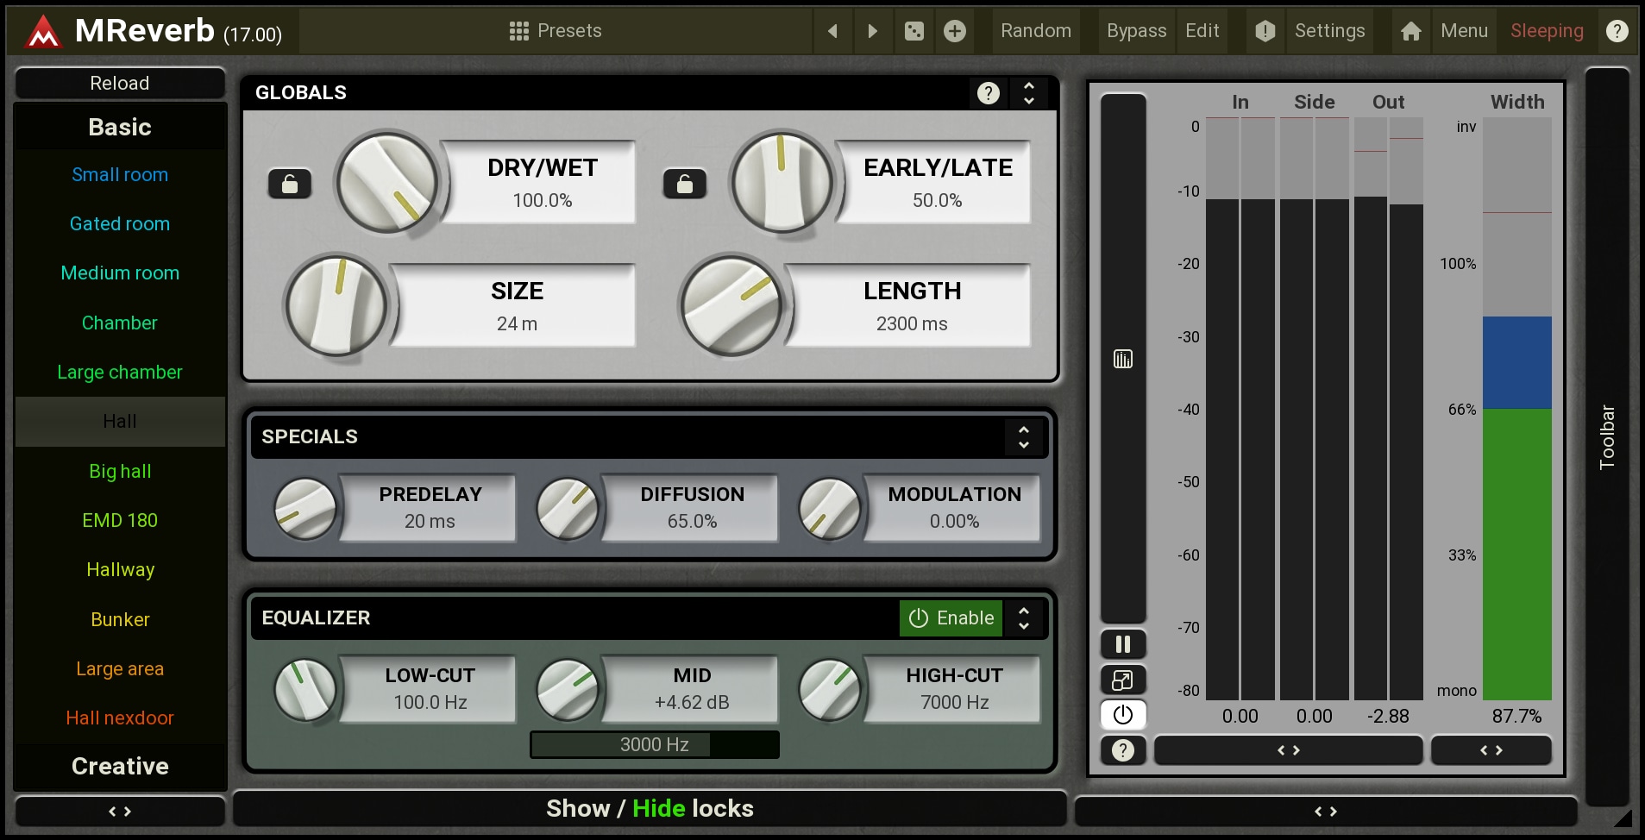Toggle the Dry/Wet lock
1645x840 pixels.
point(290,184)
